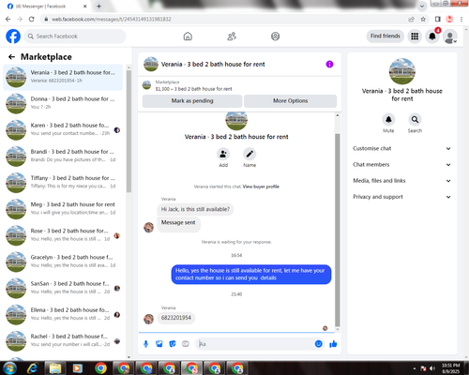Open Meg 3 bed 2 bath chat
This screenshot has width=469, height=375.
(x=63, y=209)
